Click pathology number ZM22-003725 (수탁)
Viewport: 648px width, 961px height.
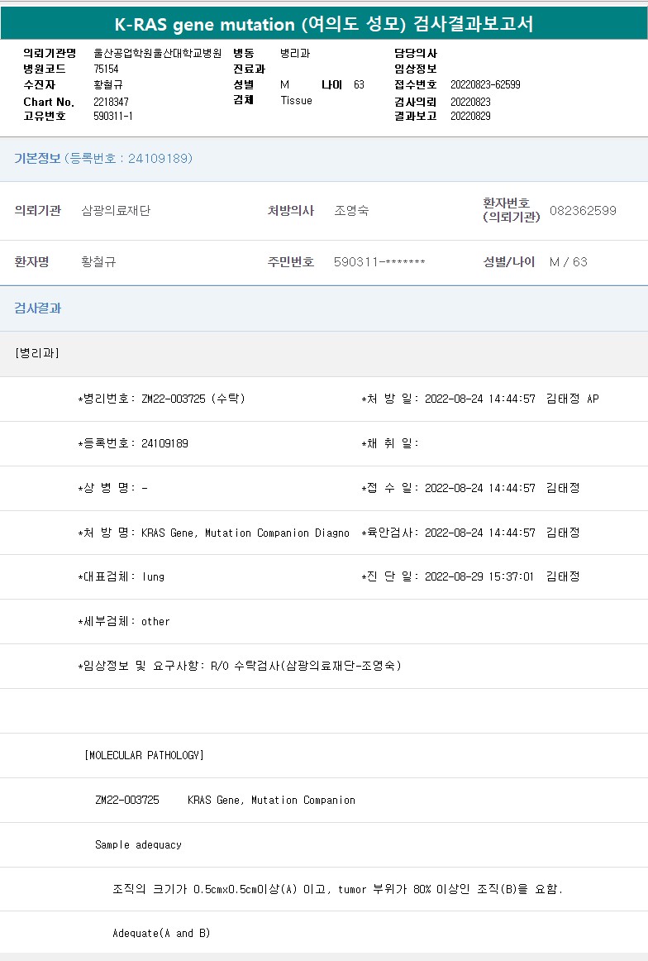pos(193,399)
